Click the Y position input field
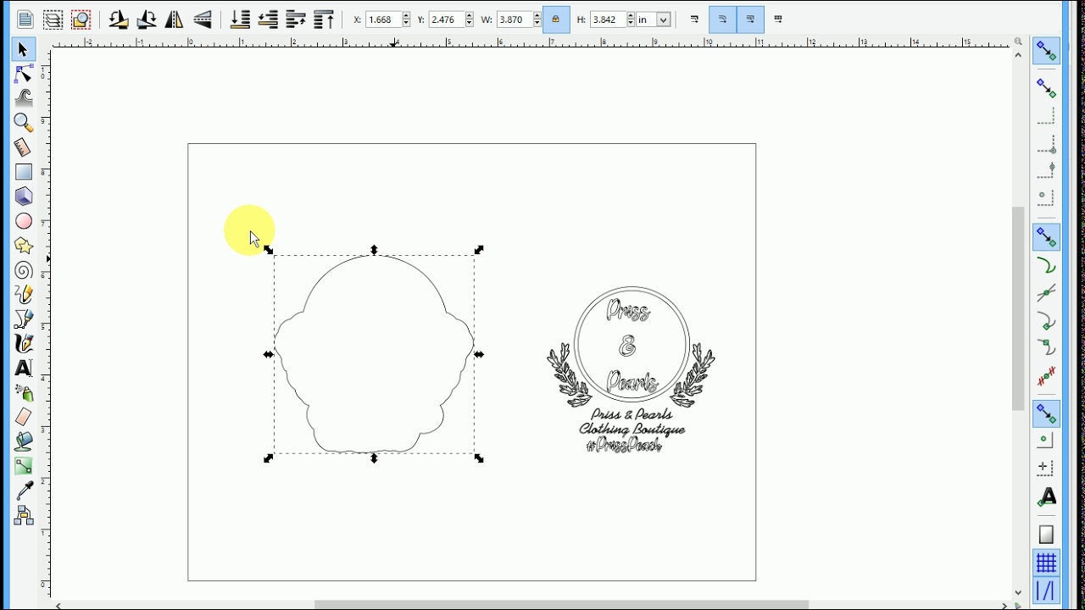1085x610 pixels. tap(446, 19)
